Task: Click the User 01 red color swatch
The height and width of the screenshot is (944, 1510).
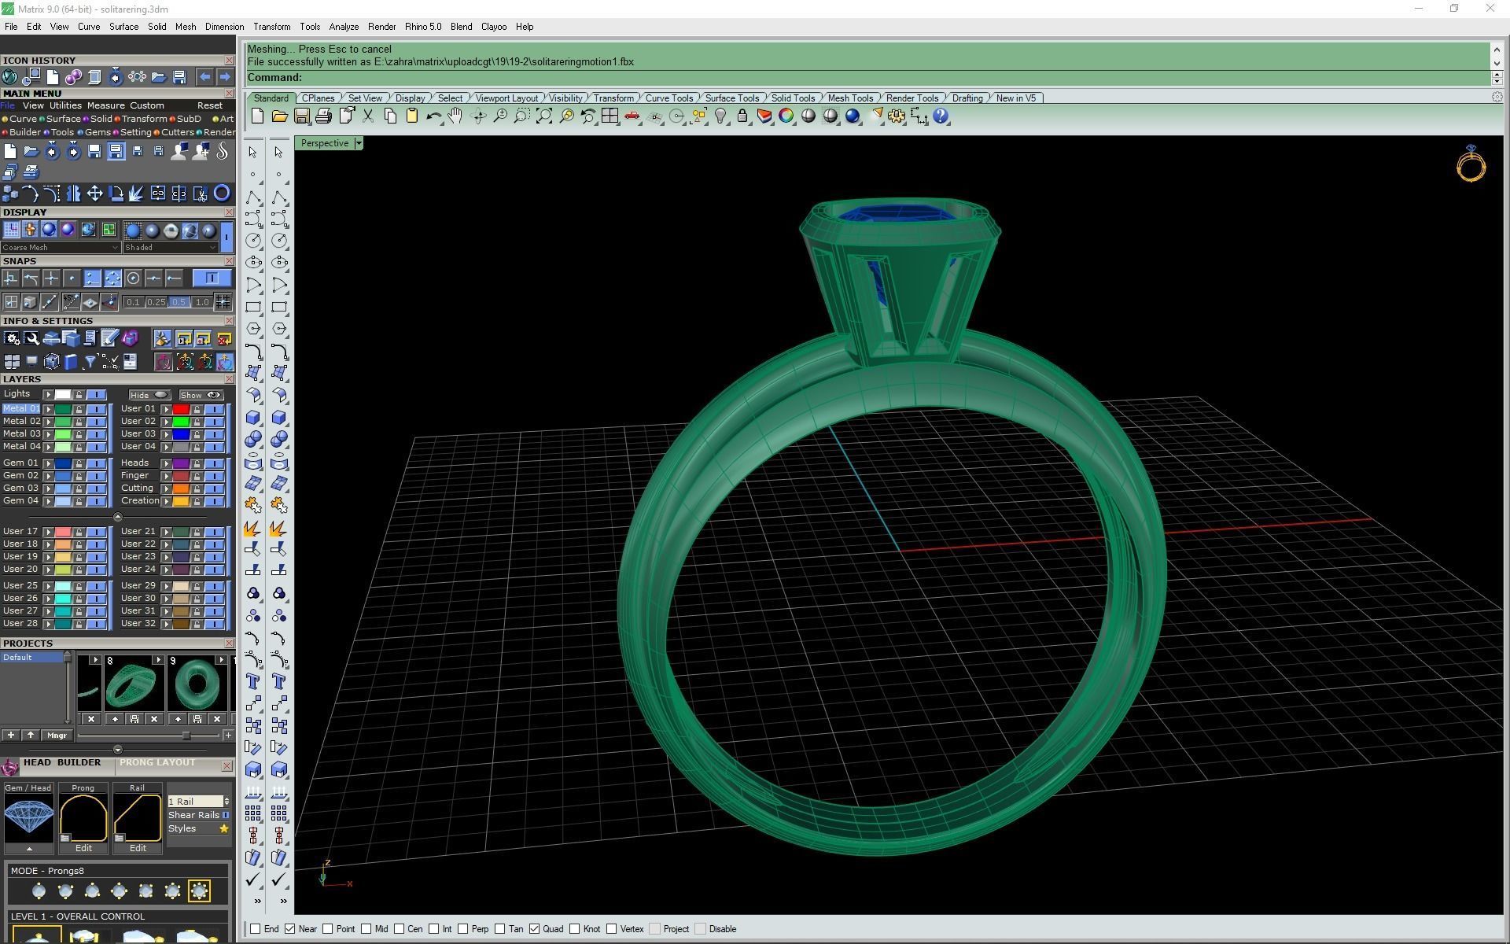Action: pyautogui.click(x=181, y=409)
